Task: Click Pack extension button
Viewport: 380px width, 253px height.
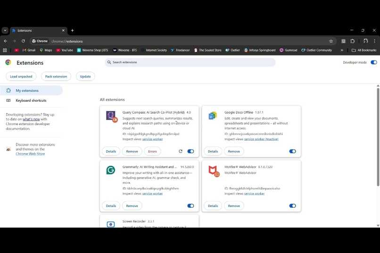Action: (x=56, y=76)
